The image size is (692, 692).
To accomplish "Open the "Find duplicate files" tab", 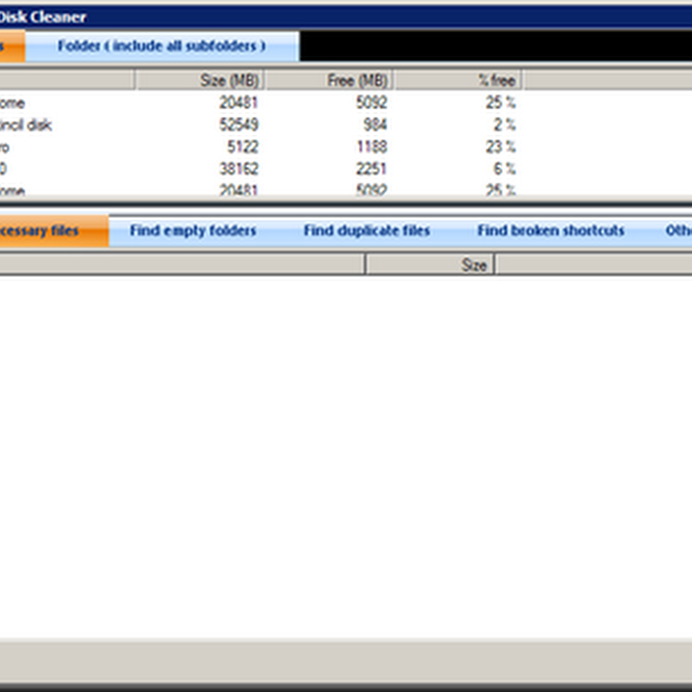I will point(367,231).
